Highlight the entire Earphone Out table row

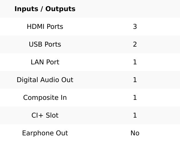[90, 133]
